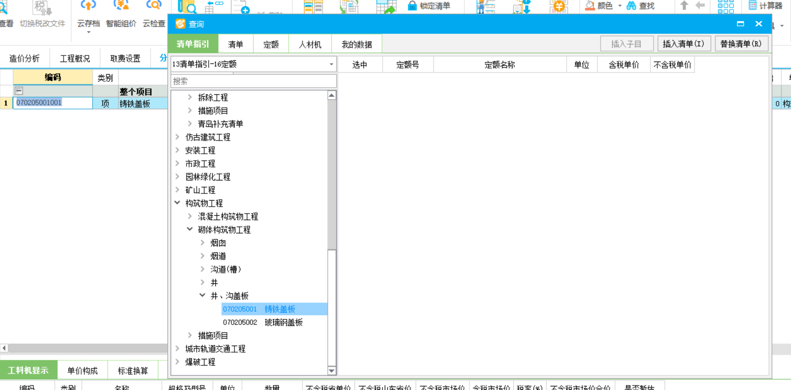
Task: Collapse the 砌体构筑物工程 node
Action: tap(190, 229)
